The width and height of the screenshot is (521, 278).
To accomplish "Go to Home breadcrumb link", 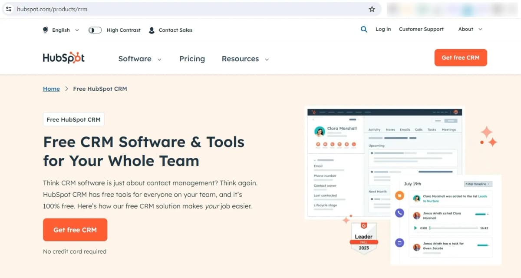I will tap(51, 89).
